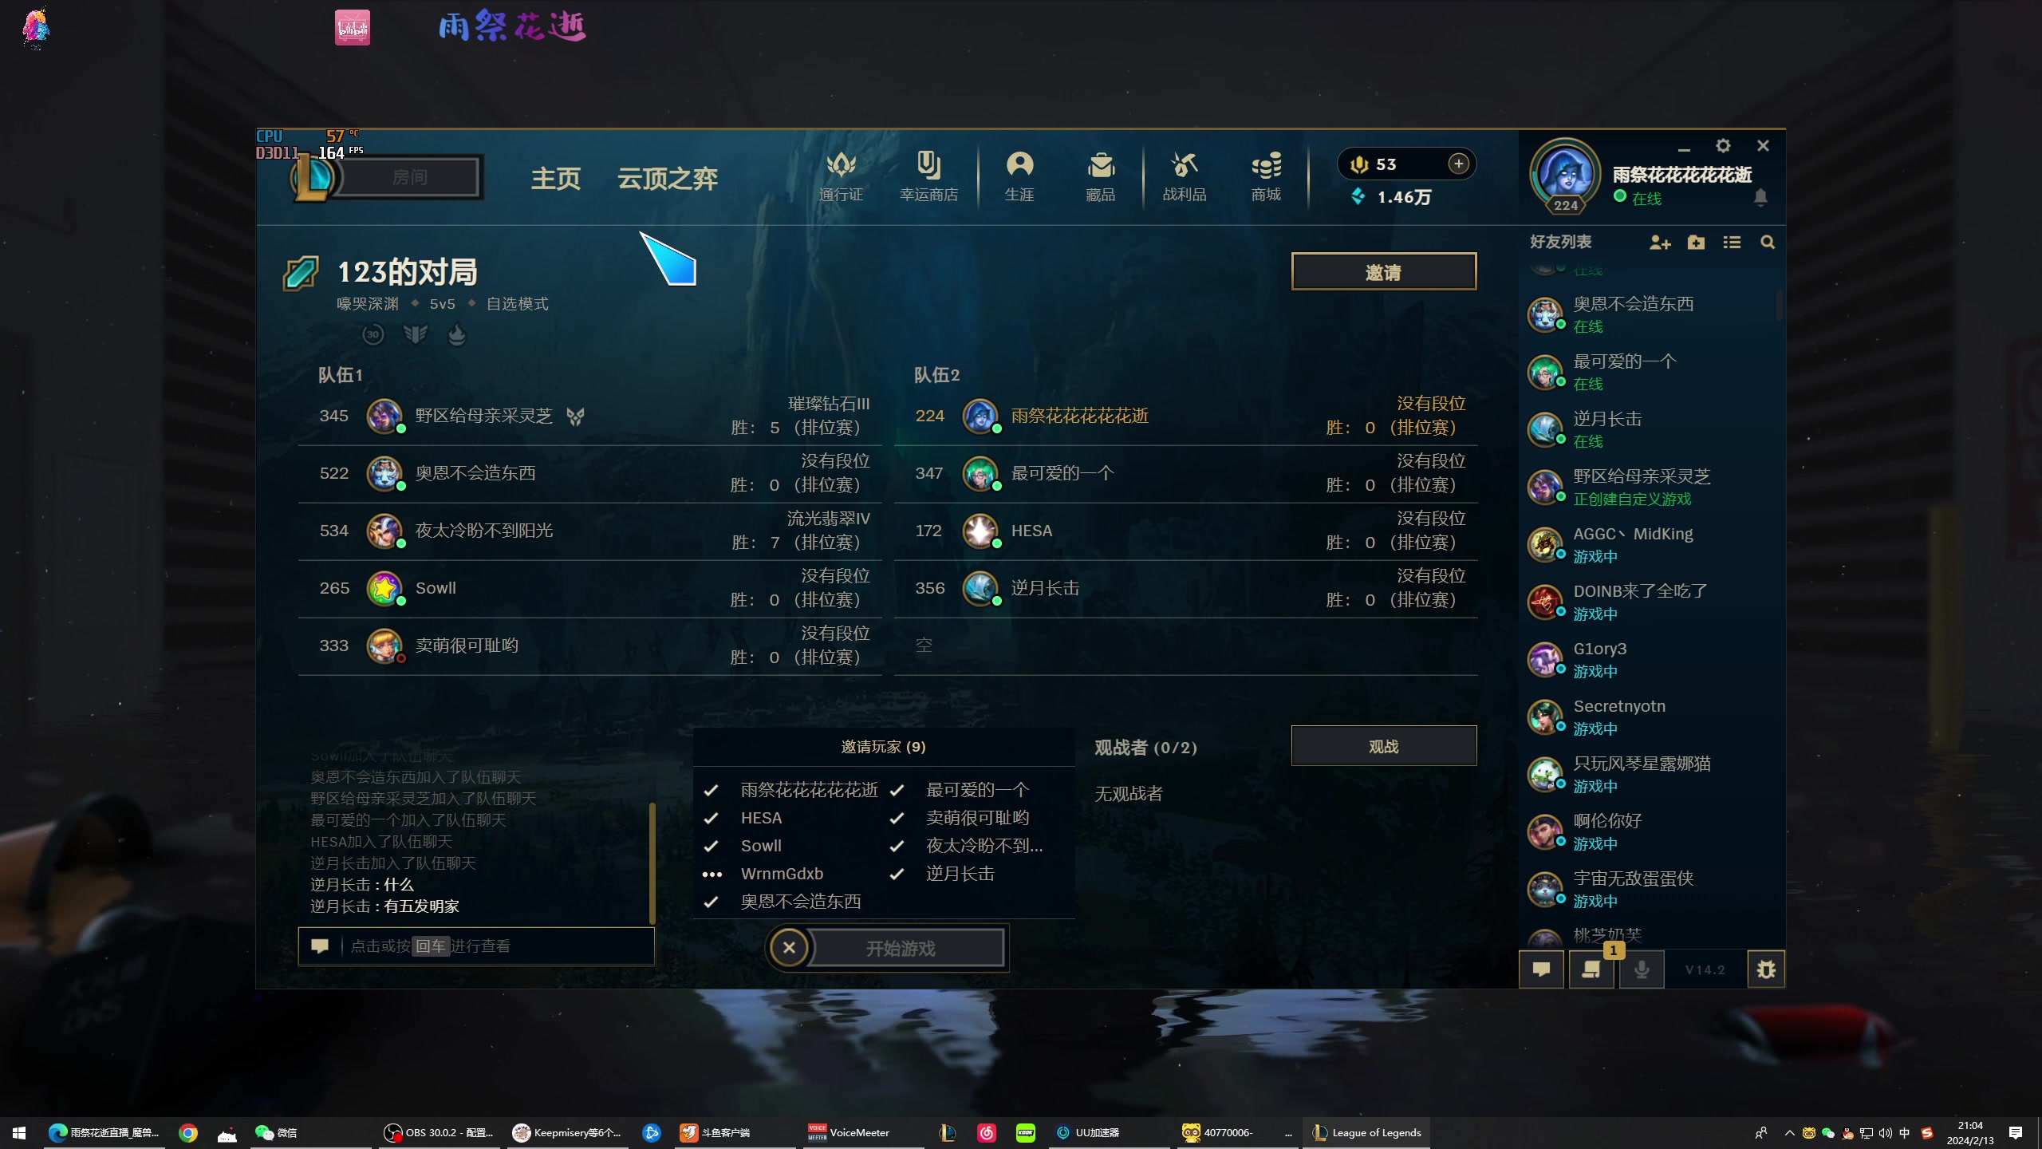Click the 开始游戏 start game button

tap(901, 948)
